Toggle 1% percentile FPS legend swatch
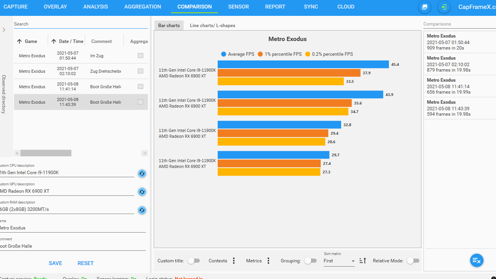The image size is (496, 279). 260,54
